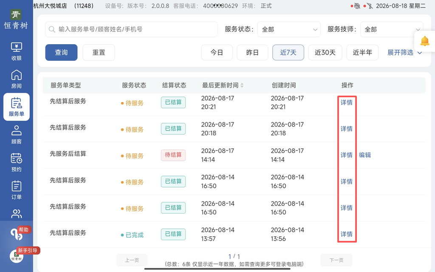
Task: Click the staff people icon below 订单
Action: 17,214
